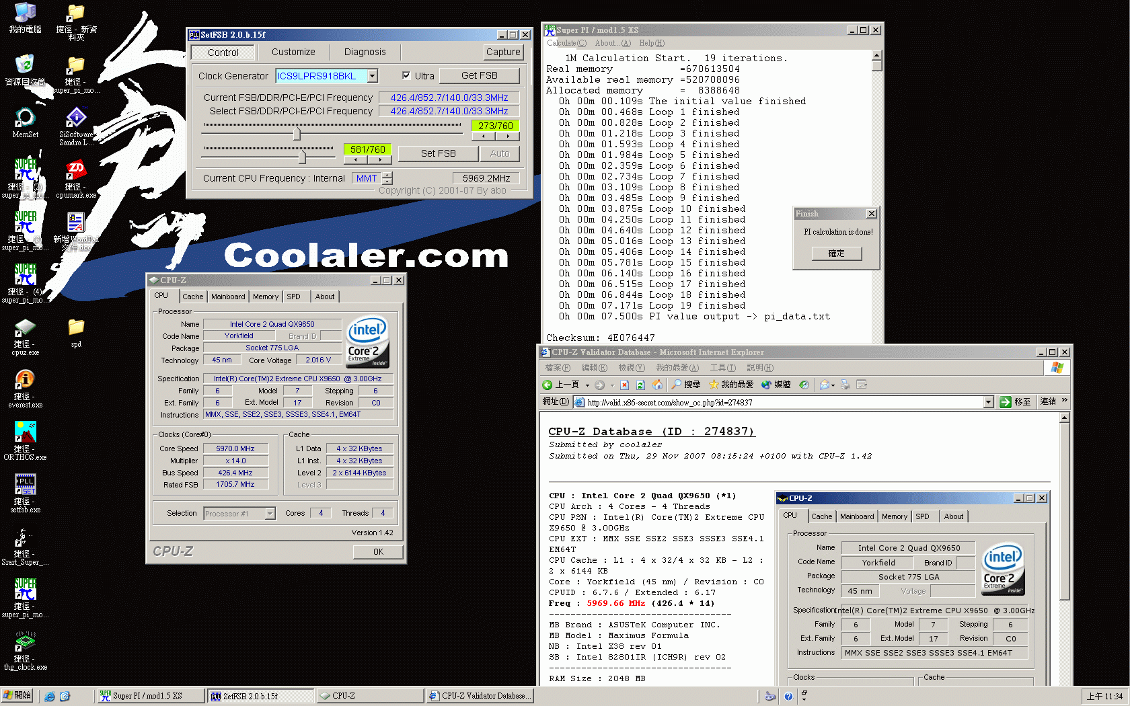Click the IE Links toolbar chevron

coord(1064,401)
